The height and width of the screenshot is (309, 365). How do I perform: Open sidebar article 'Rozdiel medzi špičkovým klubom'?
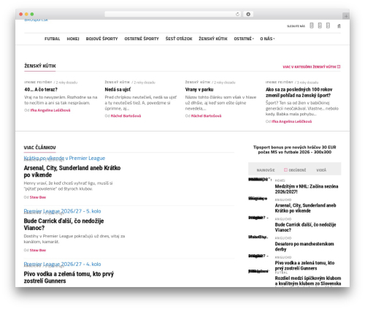pos(308,281)
